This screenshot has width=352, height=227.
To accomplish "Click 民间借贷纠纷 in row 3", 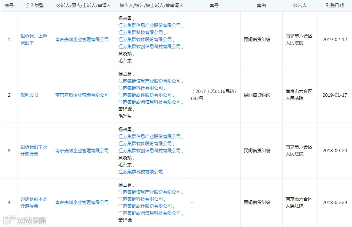I will tap(257, 151).
